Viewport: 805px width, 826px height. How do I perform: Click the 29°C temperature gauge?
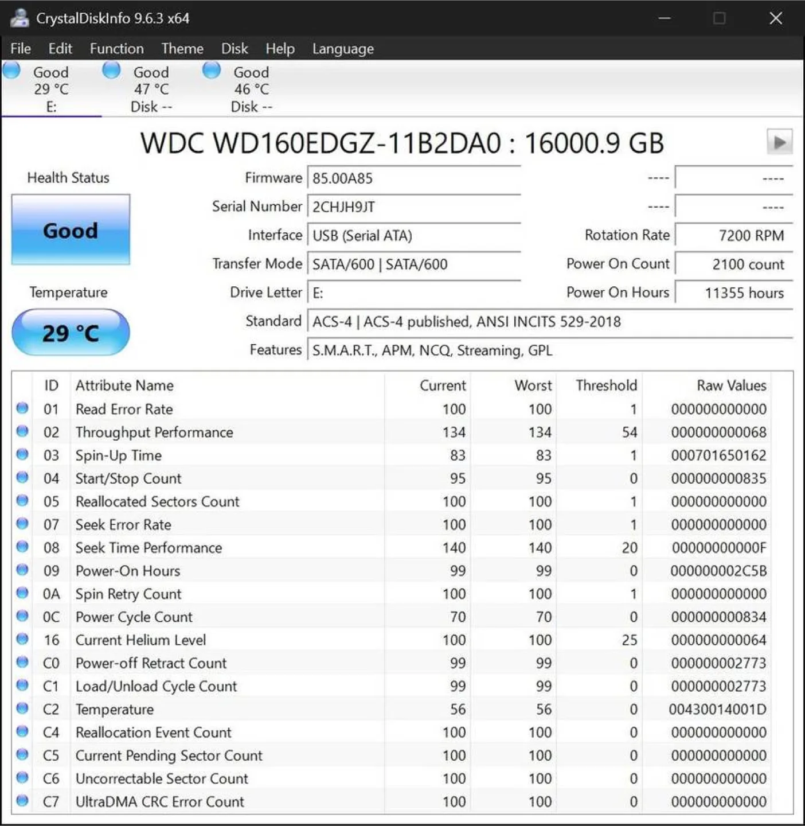click(x=70, y=332)
